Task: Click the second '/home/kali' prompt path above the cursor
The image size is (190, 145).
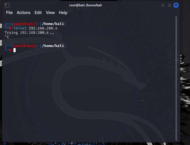Action: (53, 46)
